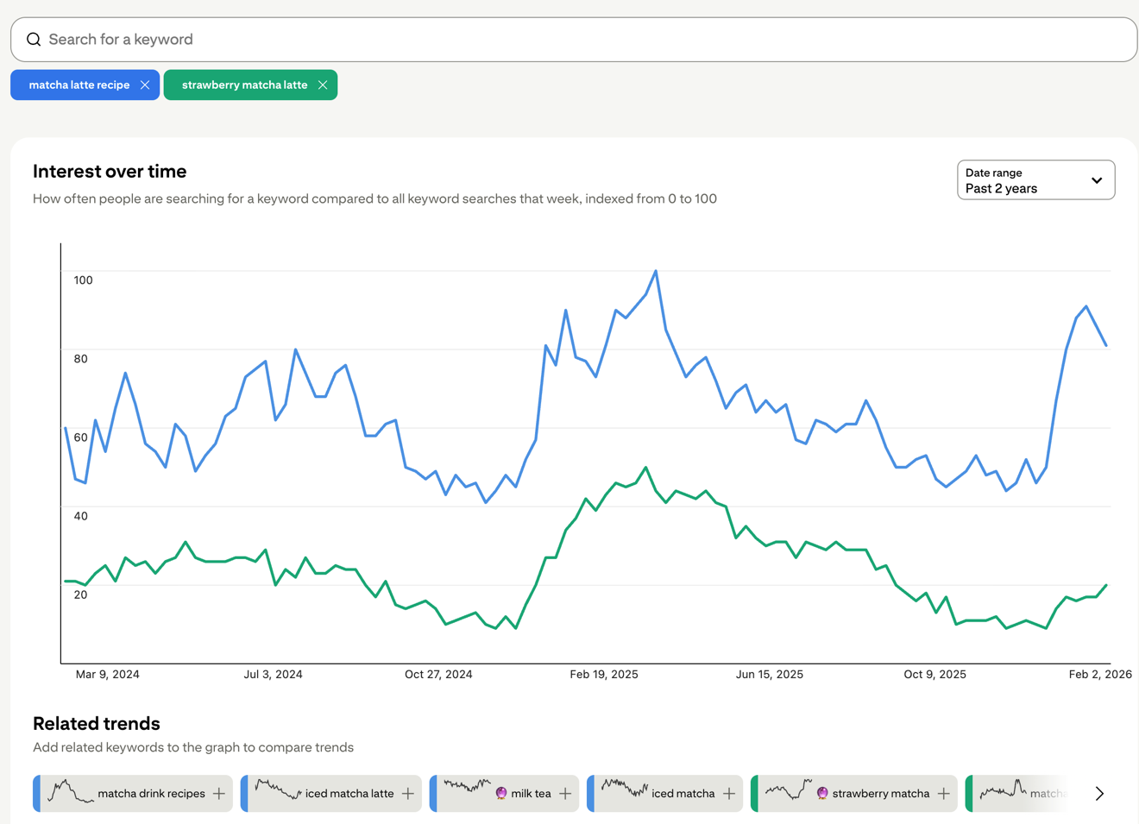Select the matcha latte recipe tag label
1139x824 pixels.
(x=79, y=85)
